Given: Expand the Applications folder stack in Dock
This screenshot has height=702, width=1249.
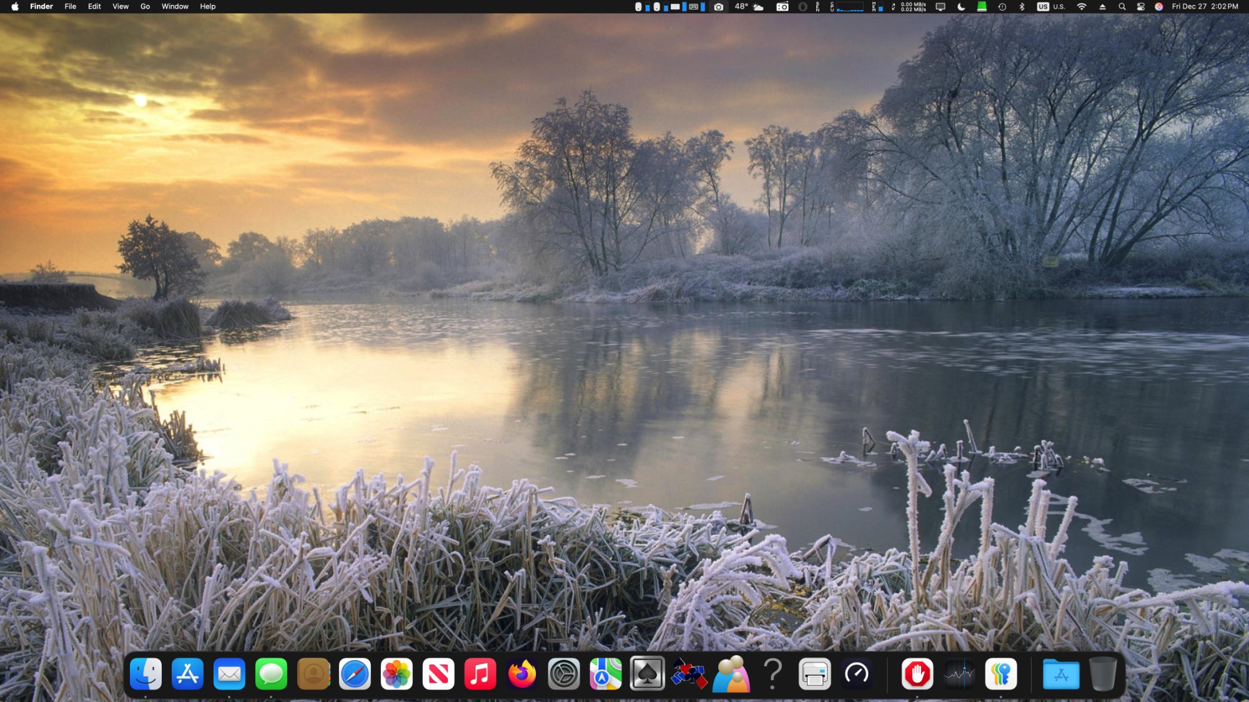Looking at the screenshot, I should pyautogui.click(x=1060, y=674).
